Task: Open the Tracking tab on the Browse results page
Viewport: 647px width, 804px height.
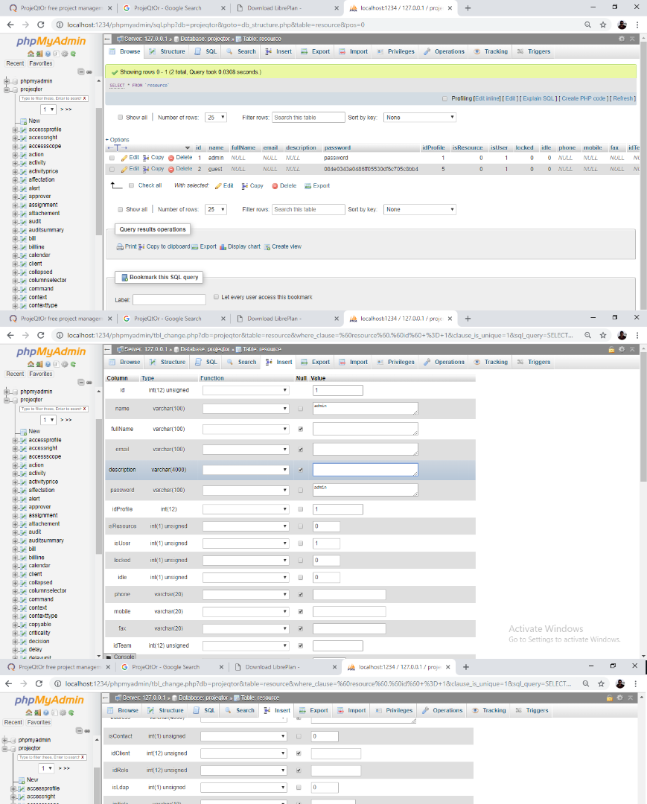Action: [491, 51]
